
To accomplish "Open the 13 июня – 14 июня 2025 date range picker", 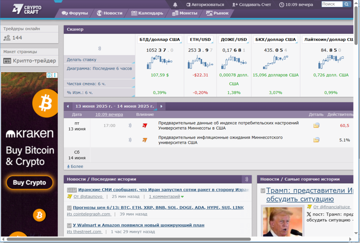I will click(115, 106).
